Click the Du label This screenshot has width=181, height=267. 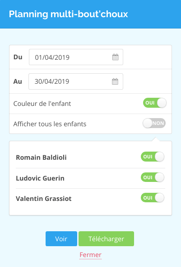[18, 57]
